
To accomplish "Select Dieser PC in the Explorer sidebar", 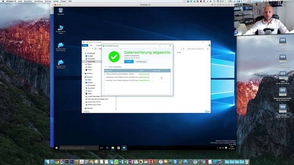I will [90, 77].
